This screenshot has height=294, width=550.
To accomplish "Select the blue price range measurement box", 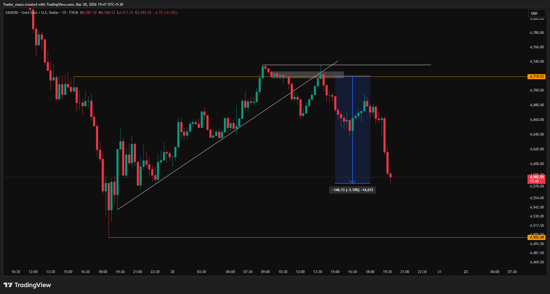I will [x=352, y=130].
